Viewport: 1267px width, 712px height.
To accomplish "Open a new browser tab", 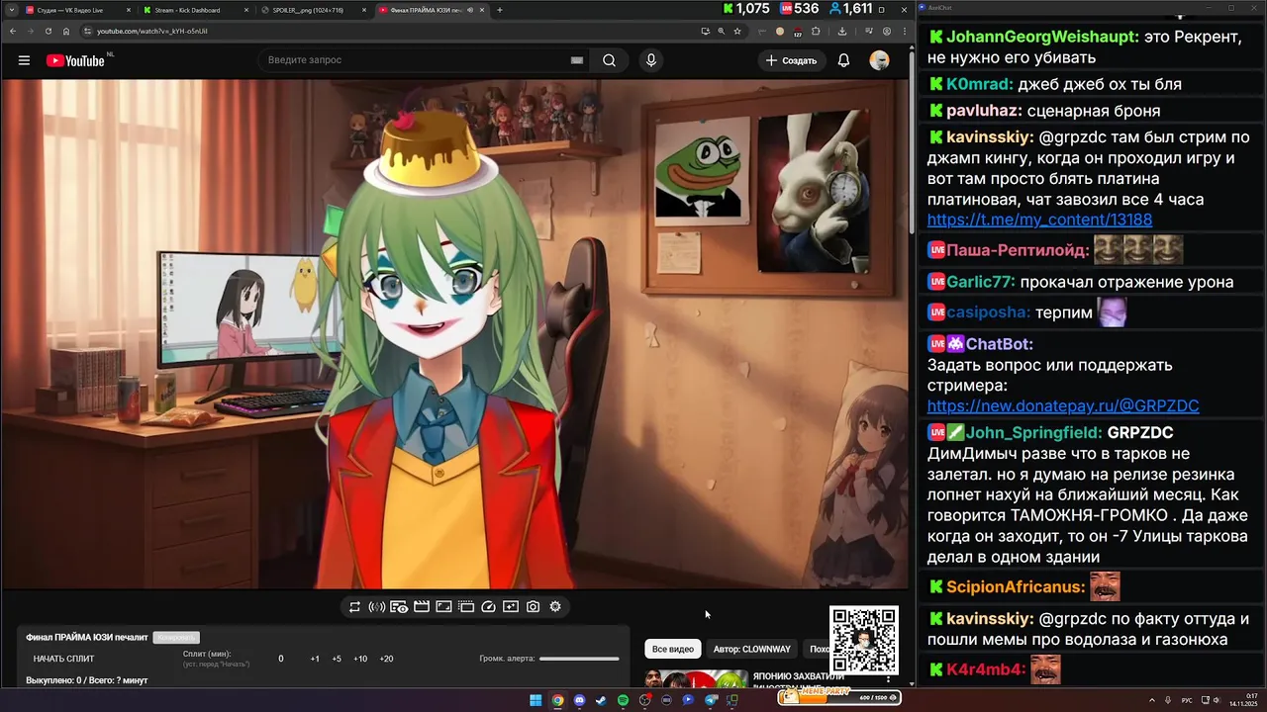I will (x=500, y=10).
